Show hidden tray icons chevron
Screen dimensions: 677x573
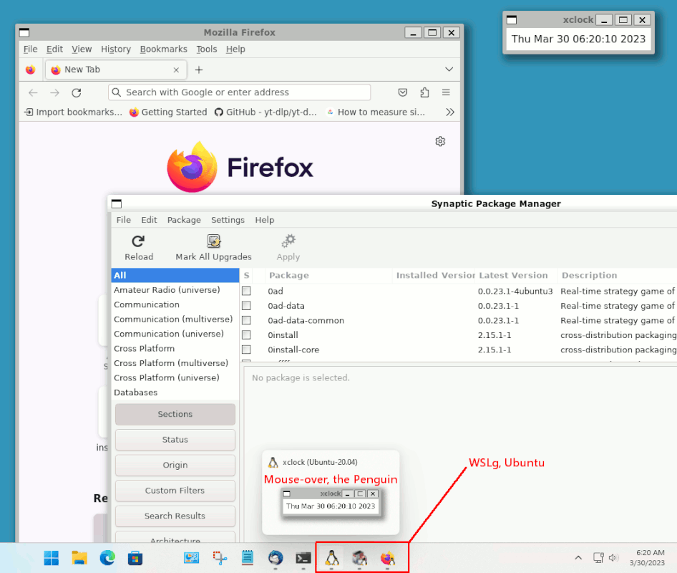pos(578,558)
